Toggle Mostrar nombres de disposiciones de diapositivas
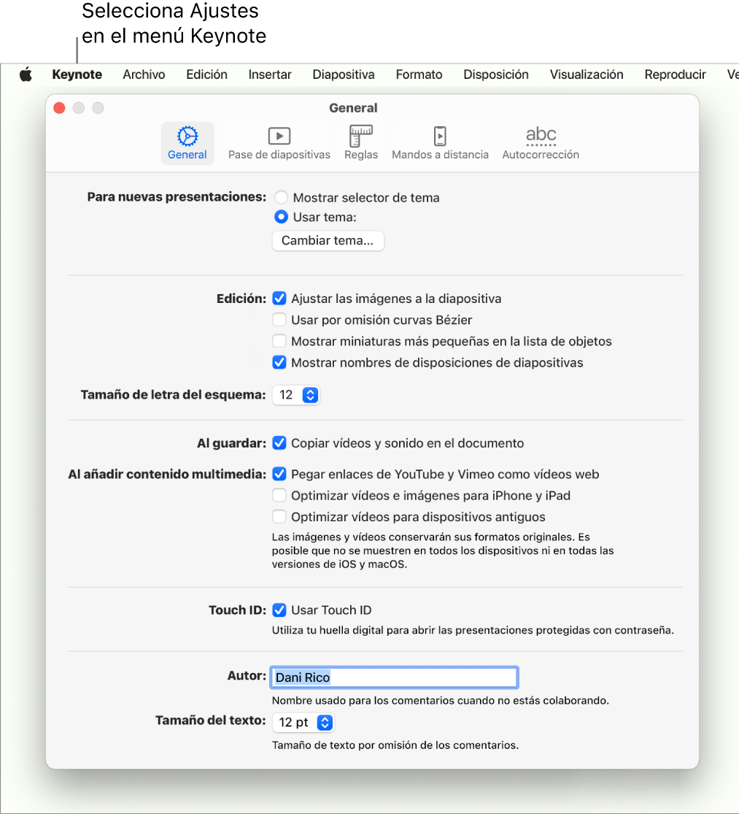The height and width of the screenshot is (814, 739). click(279, 362)
